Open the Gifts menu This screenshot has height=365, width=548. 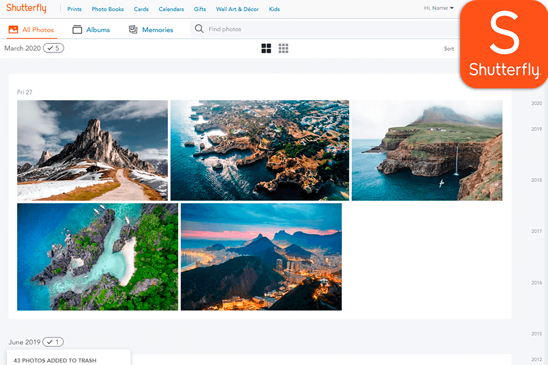(x=200, y=9)
